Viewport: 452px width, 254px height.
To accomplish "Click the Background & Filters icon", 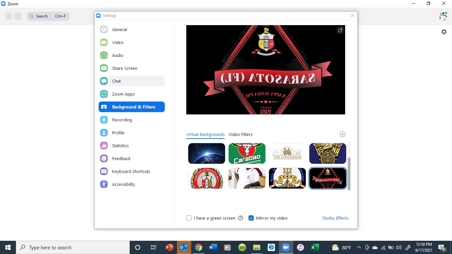I will [104, 107].
